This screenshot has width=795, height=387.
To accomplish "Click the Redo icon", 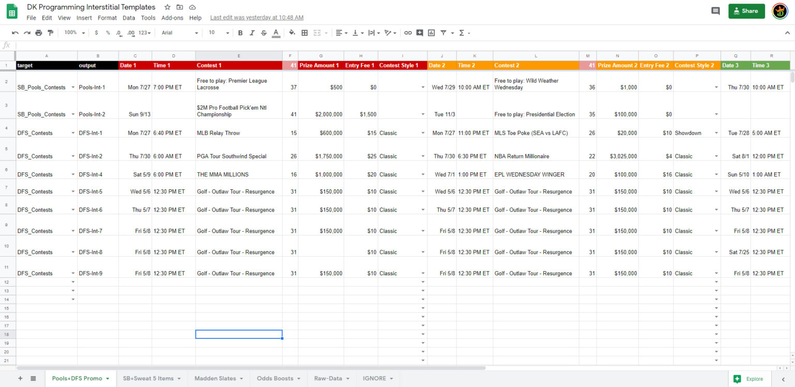I will click(x=27, y=33).
